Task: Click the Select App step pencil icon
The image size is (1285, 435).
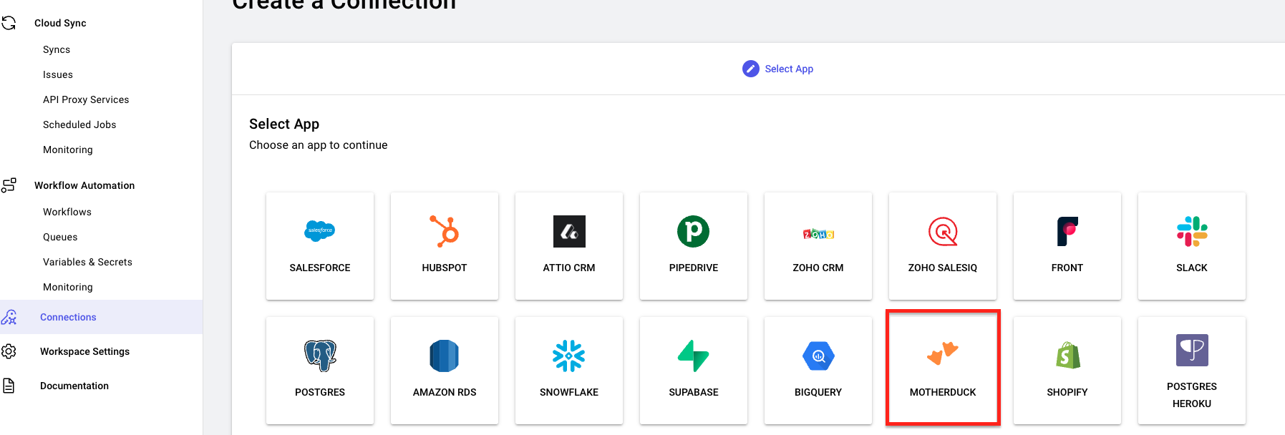Action: click(x=750, y=69)
